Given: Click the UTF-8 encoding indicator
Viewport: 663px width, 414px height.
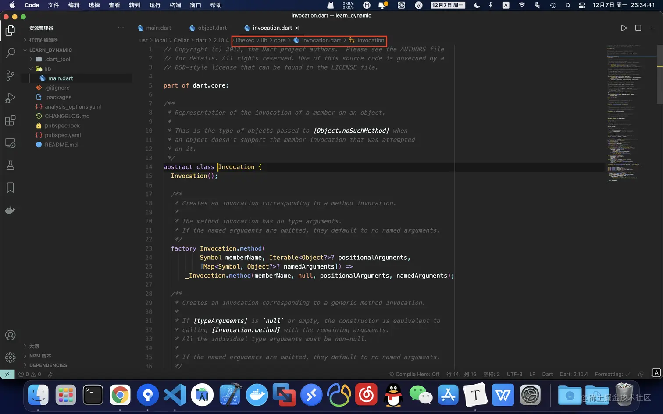Looking at the screenshot, I should (514, 374).
